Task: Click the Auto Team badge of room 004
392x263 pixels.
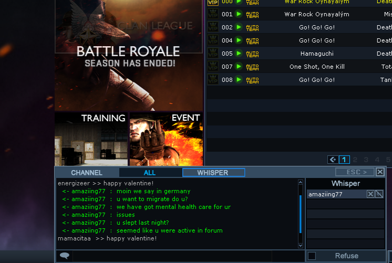Action: tap(252, 41)
